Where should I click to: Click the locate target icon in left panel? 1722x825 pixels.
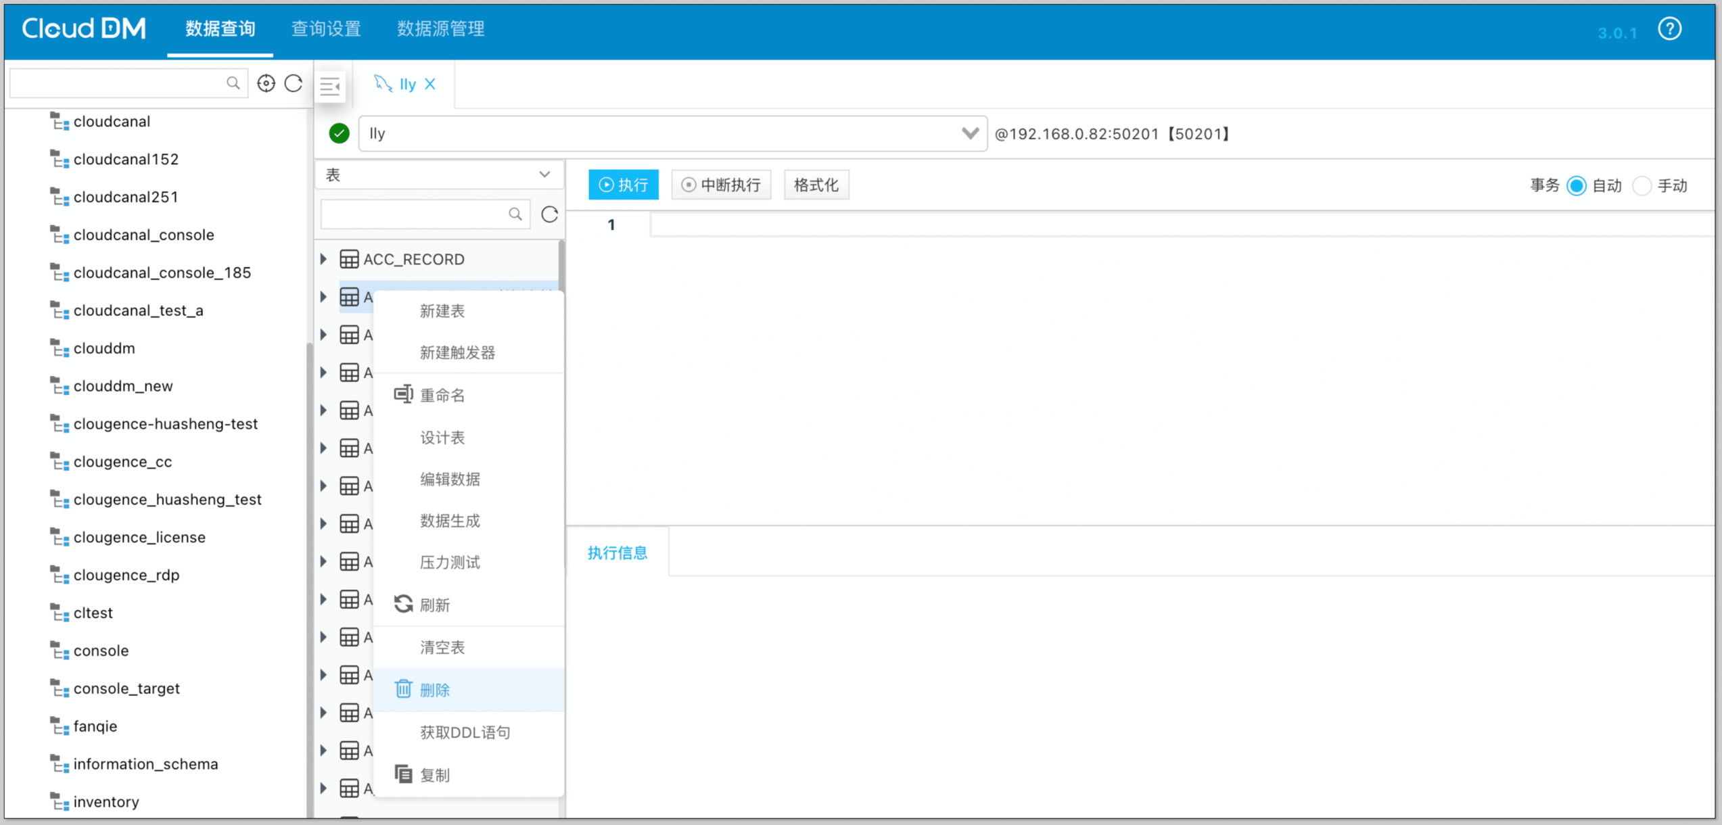[x=266, y=83]
